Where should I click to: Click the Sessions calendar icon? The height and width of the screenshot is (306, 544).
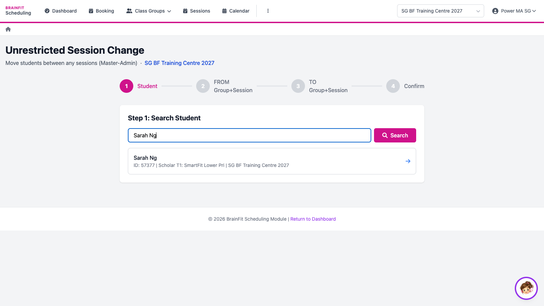coord(185,11)
